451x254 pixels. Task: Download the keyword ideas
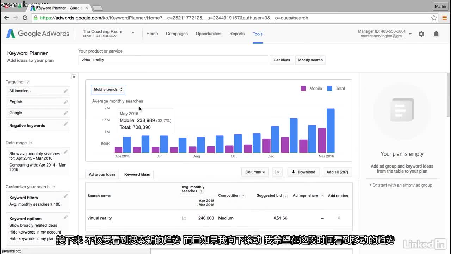point(303,172)
